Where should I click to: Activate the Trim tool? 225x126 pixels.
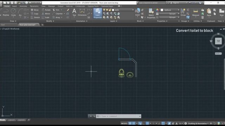(56, 10)
